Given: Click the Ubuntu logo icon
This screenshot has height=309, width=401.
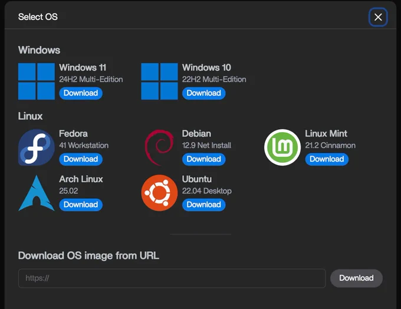Looking at the screenshot, I should point(159,193).
